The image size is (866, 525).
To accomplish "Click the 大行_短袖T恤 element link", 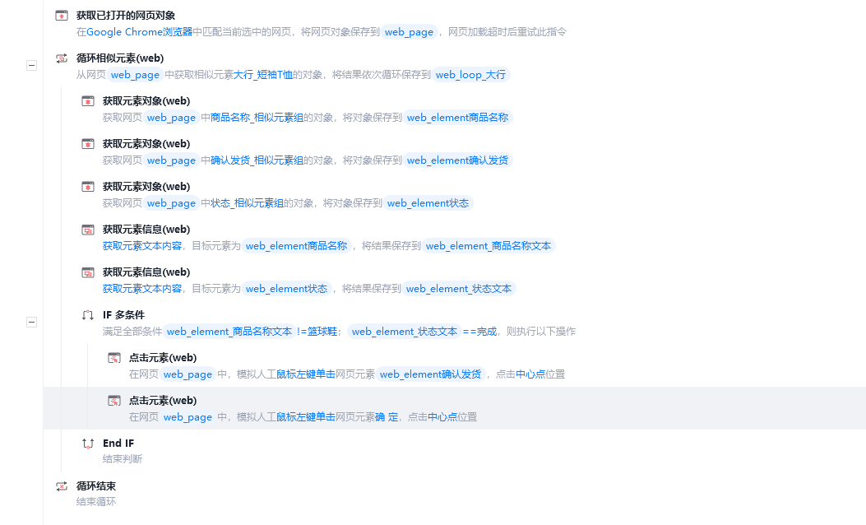I will [263, 75].
